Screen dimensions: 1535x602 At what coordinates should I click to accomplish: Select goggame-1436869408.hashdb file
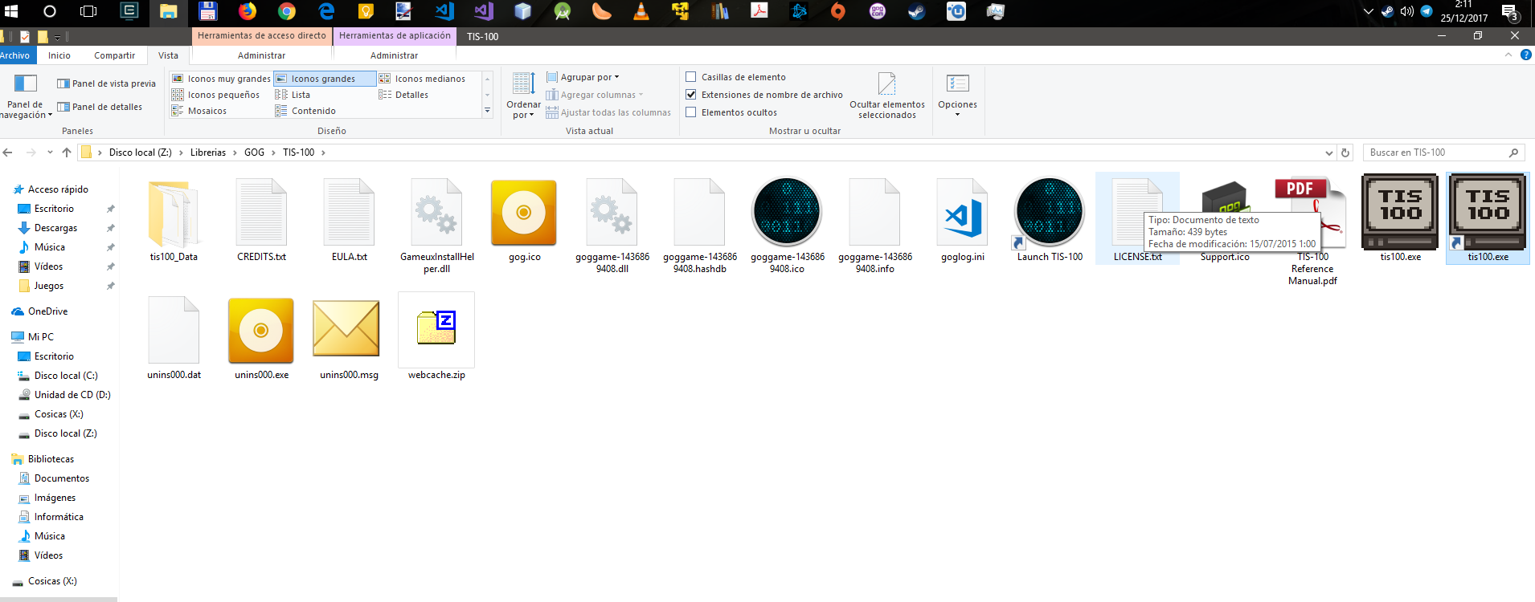pyautogui.click(x=699, y=227)
